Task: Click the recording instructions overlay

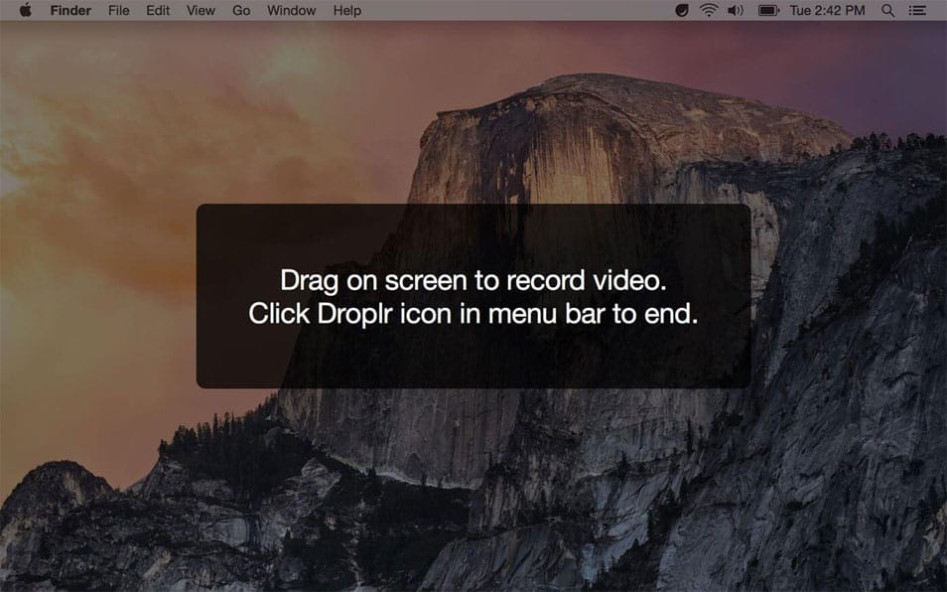Action: tap(473, 295)
